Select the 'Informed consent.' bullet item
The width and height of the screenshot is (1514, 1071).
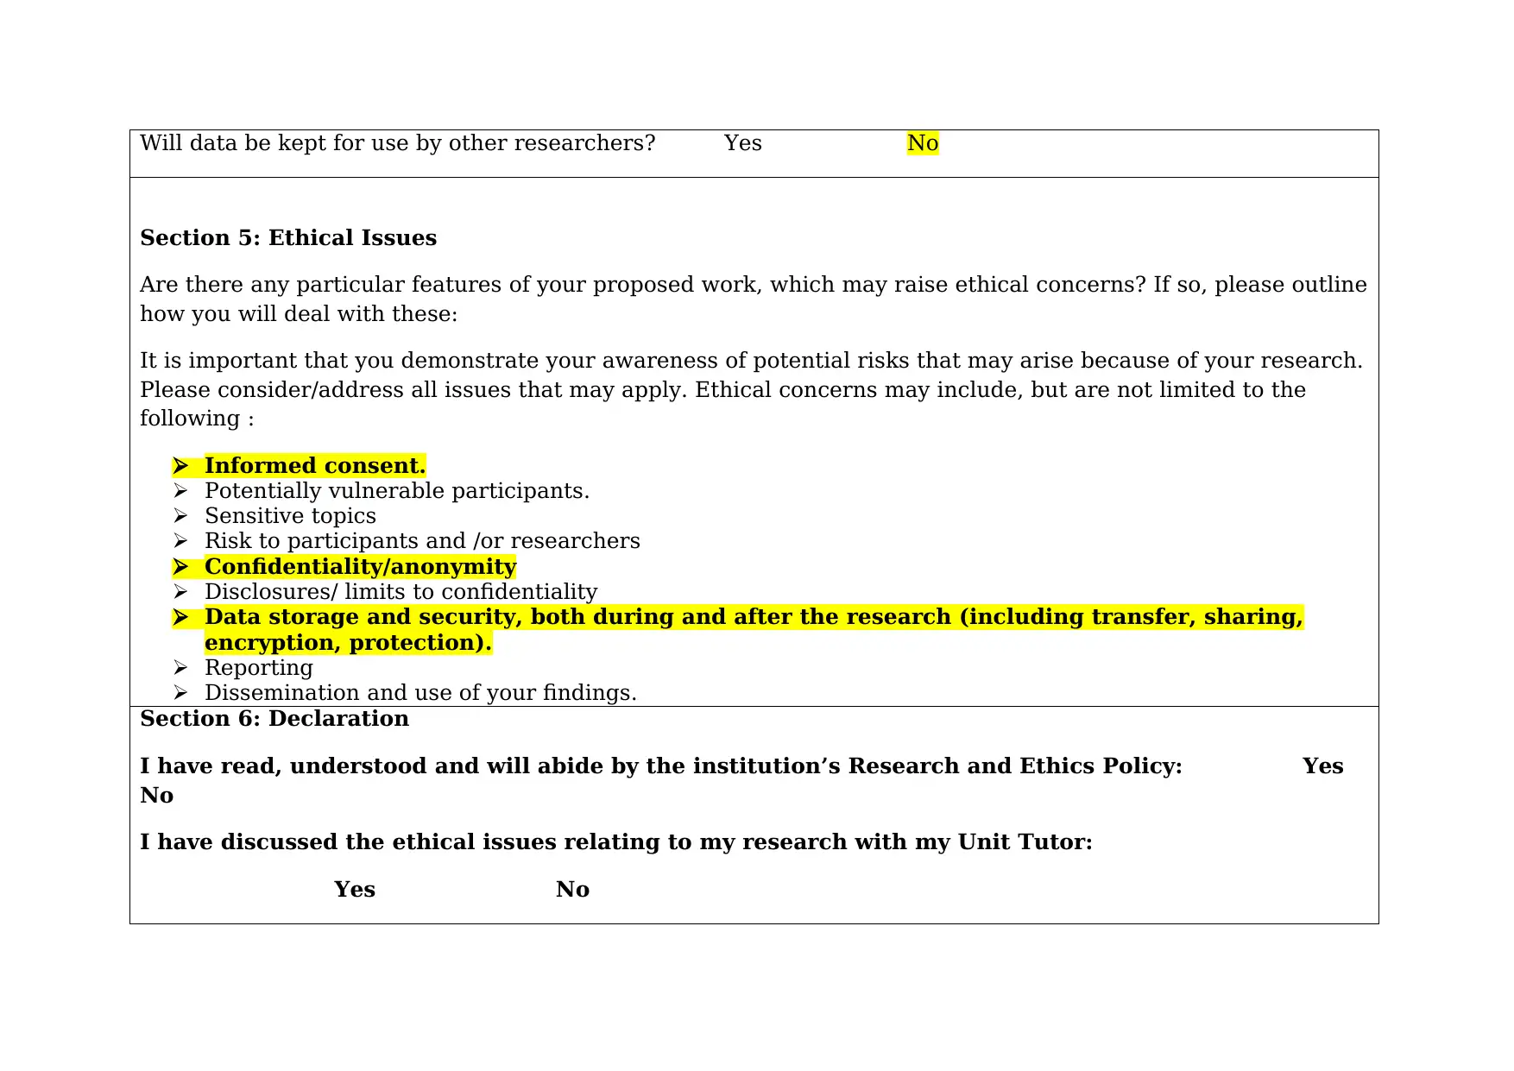point(315,466)
